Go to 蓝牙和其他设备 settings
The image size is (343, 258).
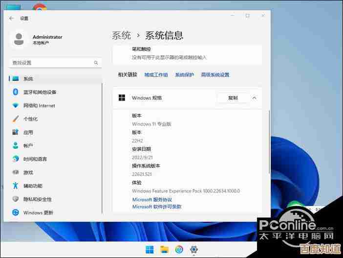tap(40, 93)
